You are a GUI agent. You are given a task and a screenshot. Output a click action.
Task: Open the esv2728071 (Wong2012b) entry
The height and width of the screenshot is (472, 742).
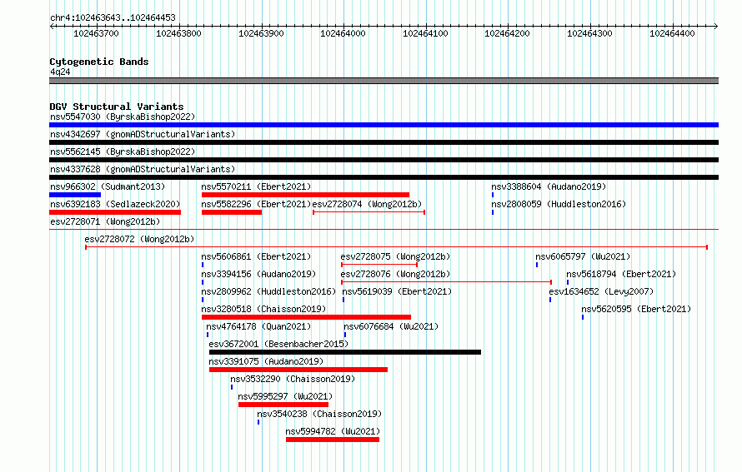point(105,221)
